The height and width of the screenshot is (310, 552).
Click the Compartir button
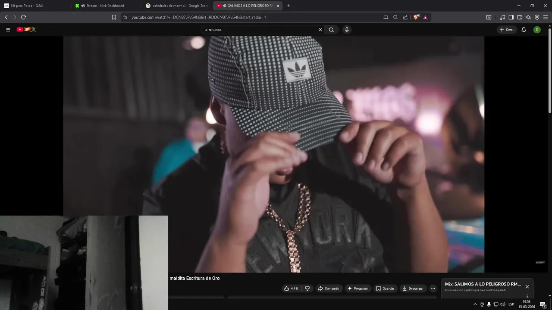tap(329, 288)
